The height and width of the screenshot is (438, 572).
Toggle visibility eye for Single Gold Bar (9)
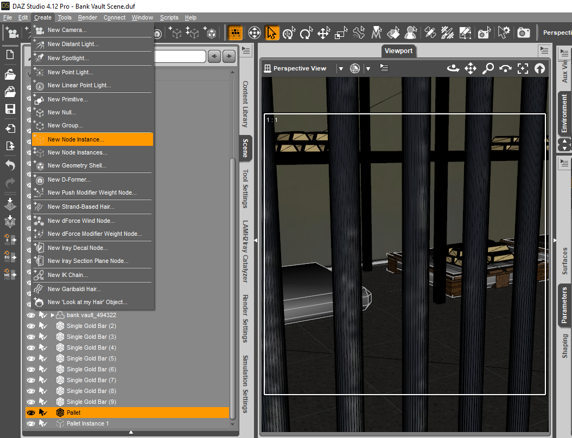click(x=31, y=402)
